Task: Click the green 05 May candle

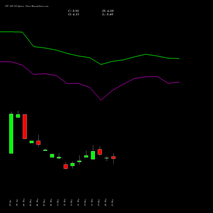Action: point(32,142)
